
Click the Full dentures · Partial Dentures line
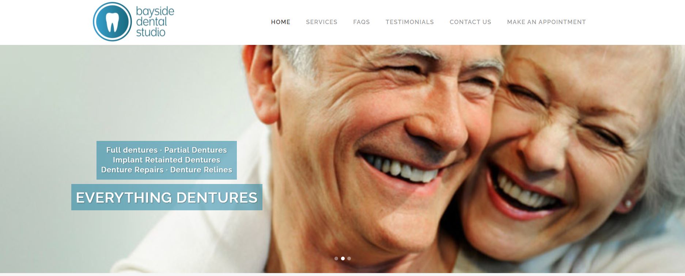pyautogui.click(x=167, y=150)
